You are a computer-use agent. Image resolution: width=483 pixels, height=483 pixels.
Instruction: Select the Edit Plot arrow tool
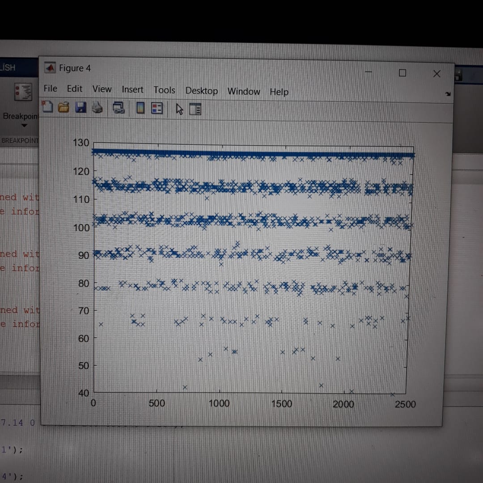(179, 109)
